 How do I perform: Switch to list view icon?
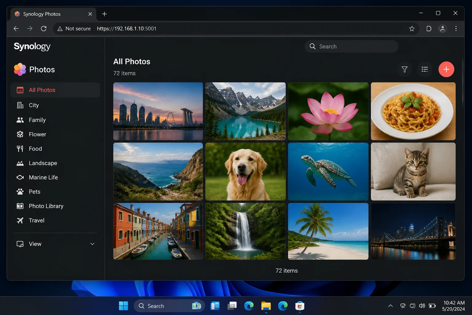coord(425,69)
